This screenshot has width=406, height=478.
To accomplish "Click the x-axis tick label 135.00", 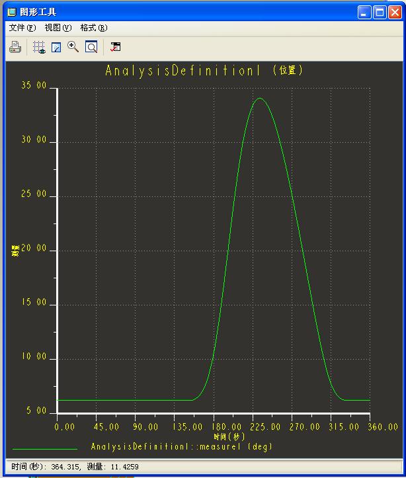I will [187, 427].
